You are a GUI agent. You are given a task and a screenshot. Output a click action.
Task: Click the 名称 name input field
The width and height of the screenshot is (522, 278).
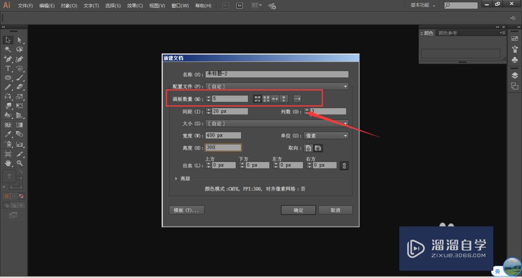[277, 74]
